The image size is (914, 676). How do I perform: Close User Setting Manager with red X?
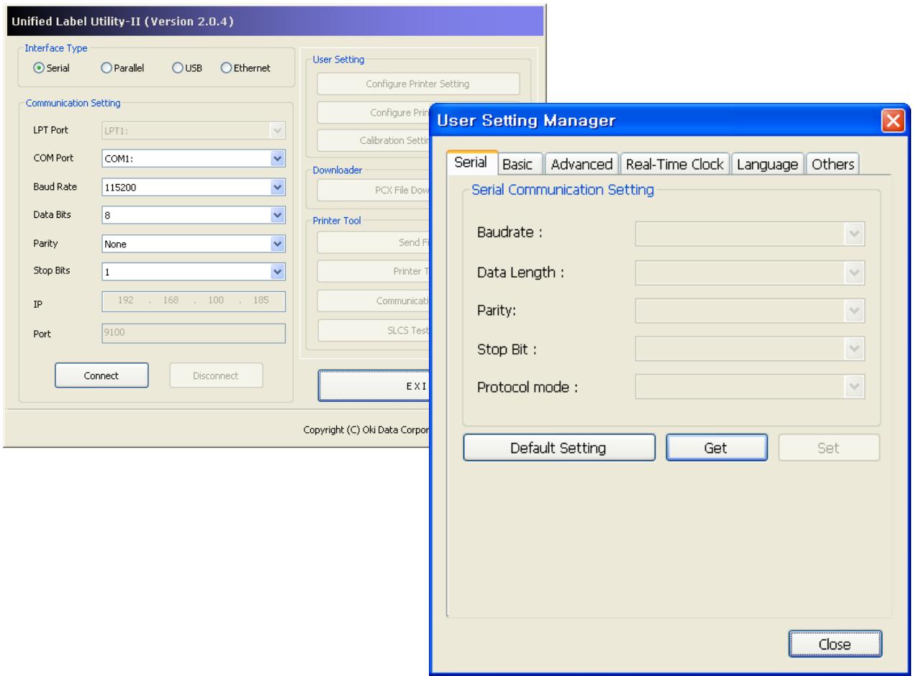[x=894, y=121]
